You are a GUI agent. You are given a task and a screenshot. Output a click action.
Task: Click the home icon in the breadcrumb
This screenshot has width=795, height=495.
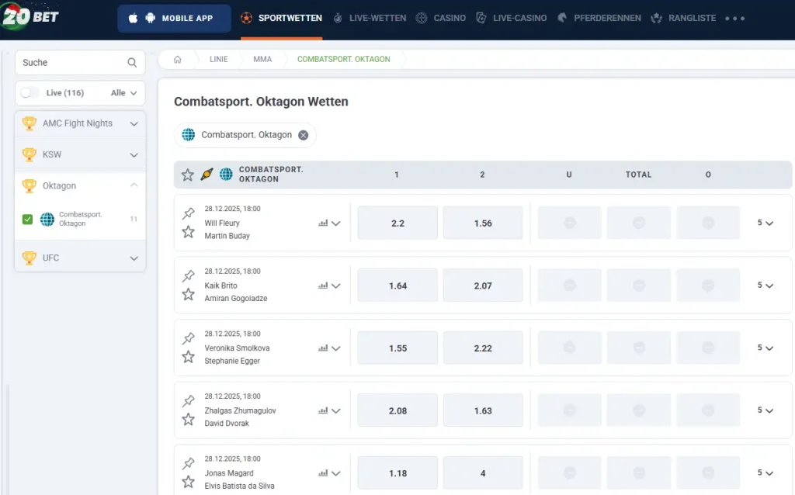(x=179, y=58)
